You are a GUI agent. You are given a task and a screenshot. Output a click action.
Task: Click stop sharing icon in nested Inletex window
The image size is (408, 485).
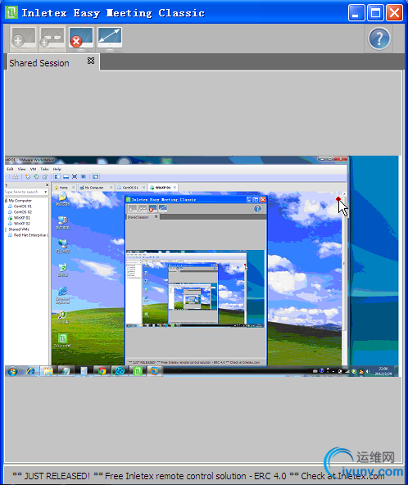(153, 208)
